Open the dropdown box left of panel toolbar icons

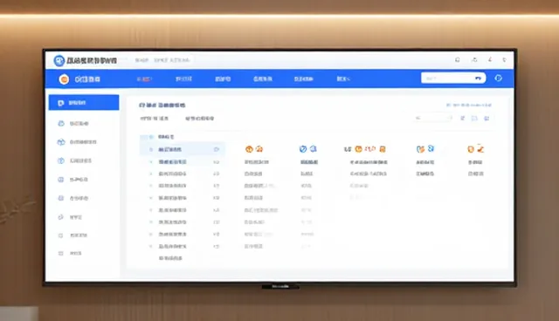[433, 118]
